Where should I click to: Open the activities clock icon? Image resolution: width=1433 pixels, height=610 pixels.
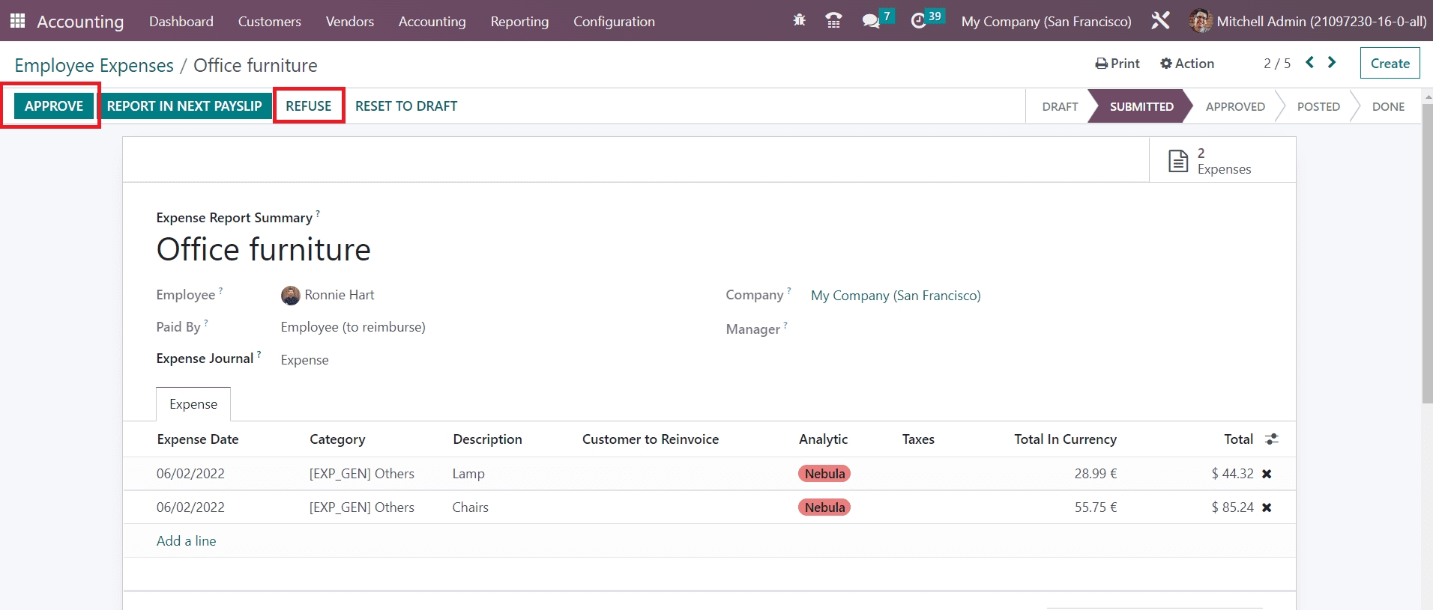(x=919, y=21)
